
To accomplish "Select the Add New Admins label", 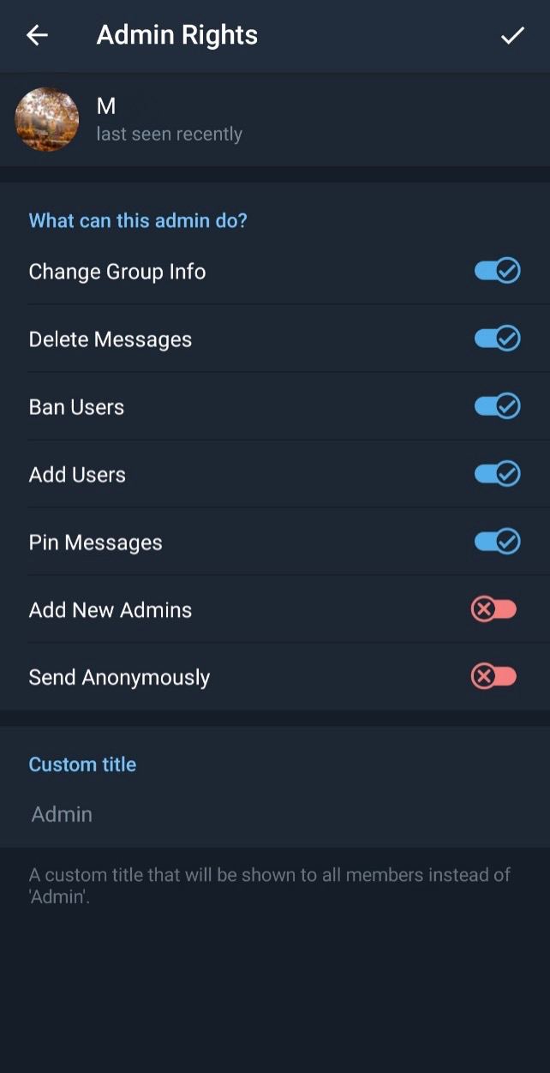I will (111, 610).
